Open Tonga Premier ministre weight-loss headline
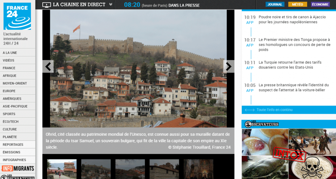Image resolution: width=336 pixels, height=179 pixels. click(294, 45)
